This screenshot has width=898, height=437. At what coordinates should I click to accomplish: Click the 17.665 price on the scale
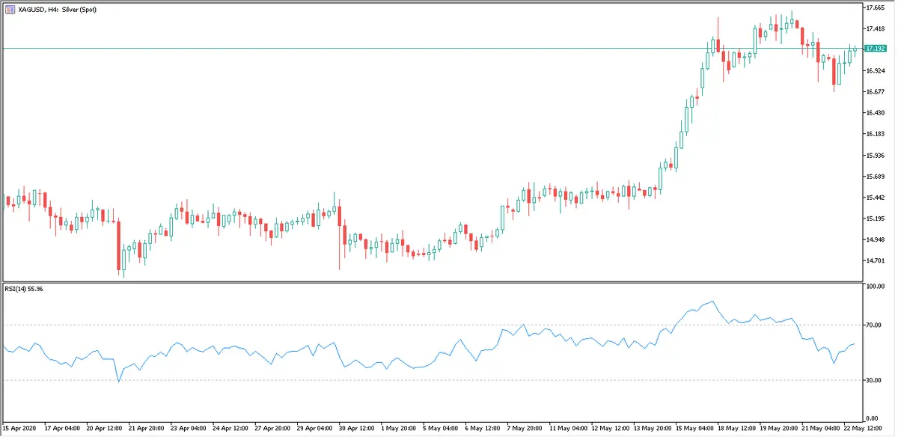click(x=875, y=7)
